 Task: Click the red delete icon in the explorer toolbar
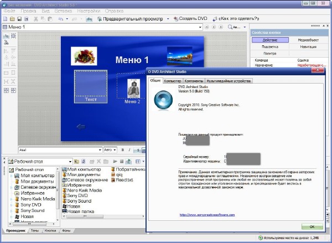(98, 161)
